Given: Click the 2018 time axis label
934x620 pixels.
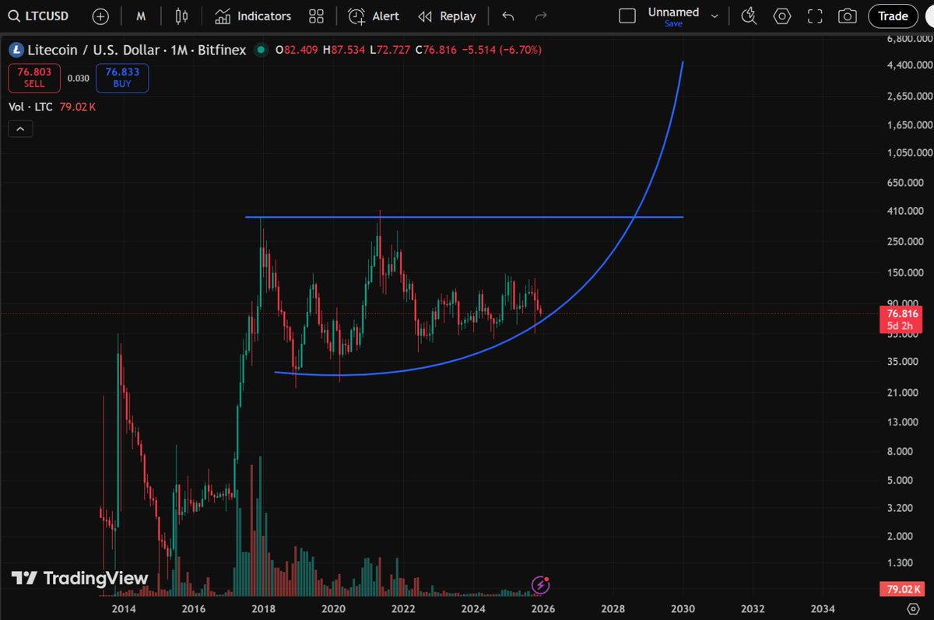Looking at the screenshot, I should [x=263, y=608].
